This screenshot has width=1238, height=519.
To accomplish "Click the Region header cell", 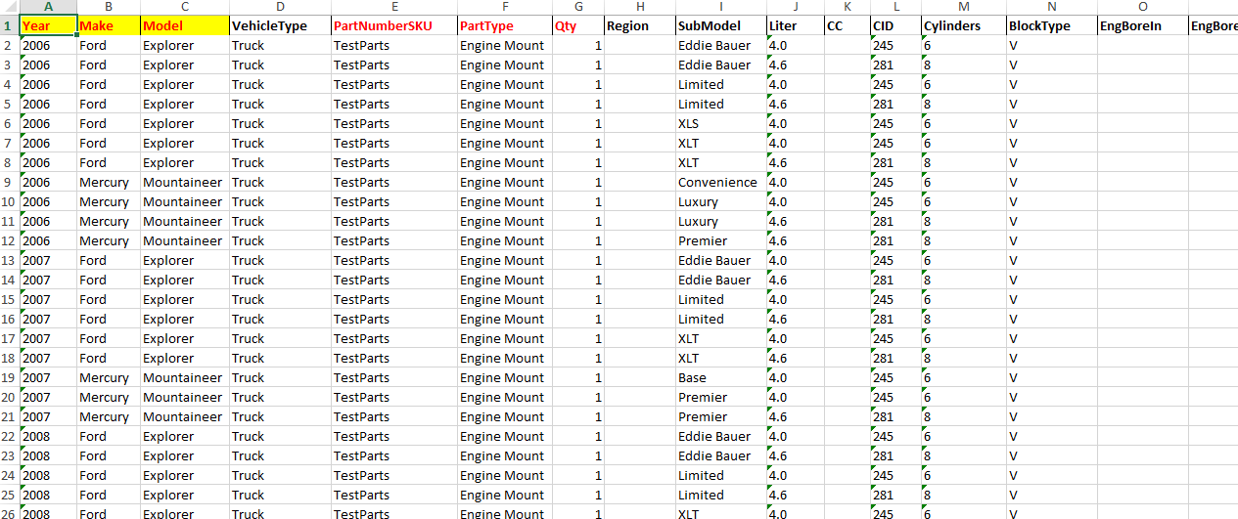I will click(x=640, y=25).
